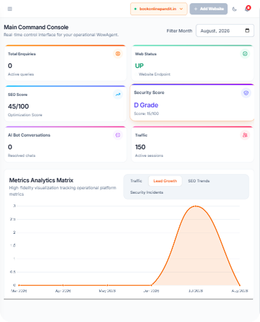The width and height of the screenshot is (260, 322).
Task: Open the hamburger menu
Action: tap(10, 9)
